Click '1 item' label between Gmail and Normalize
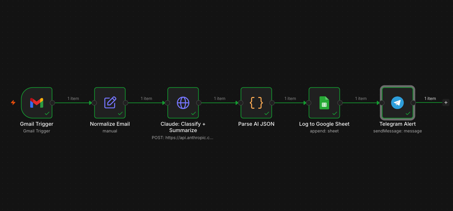Image resolution: width=453 pixels, height=211 pixels. (73, 98)
